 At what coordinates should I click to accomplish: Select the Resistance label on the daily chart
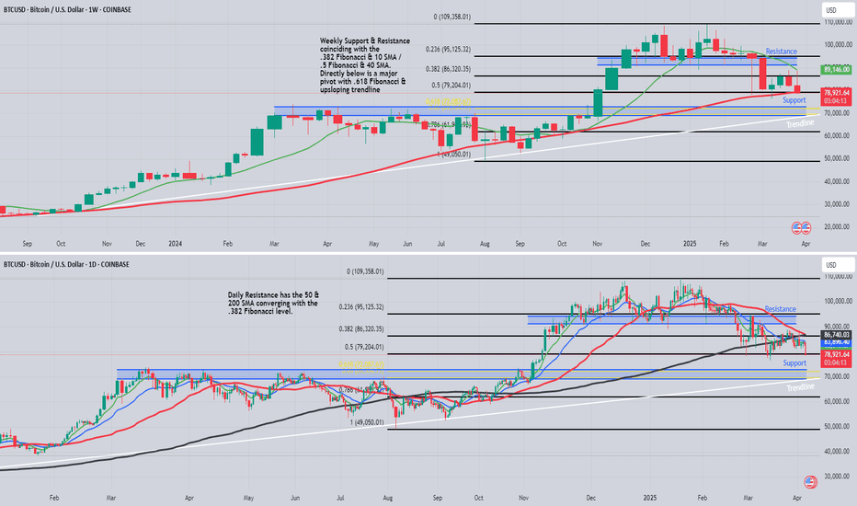780,309
